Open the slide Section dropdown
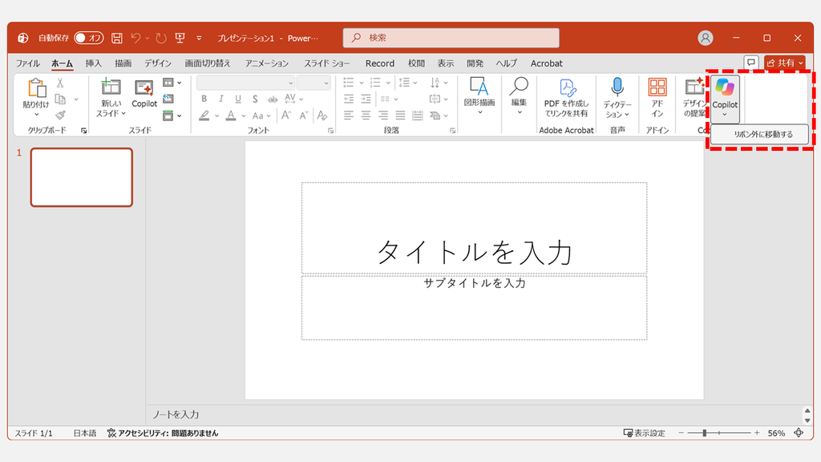Image resolution: width=821 pixels, height=462 pixels. (x=172, y=115)
